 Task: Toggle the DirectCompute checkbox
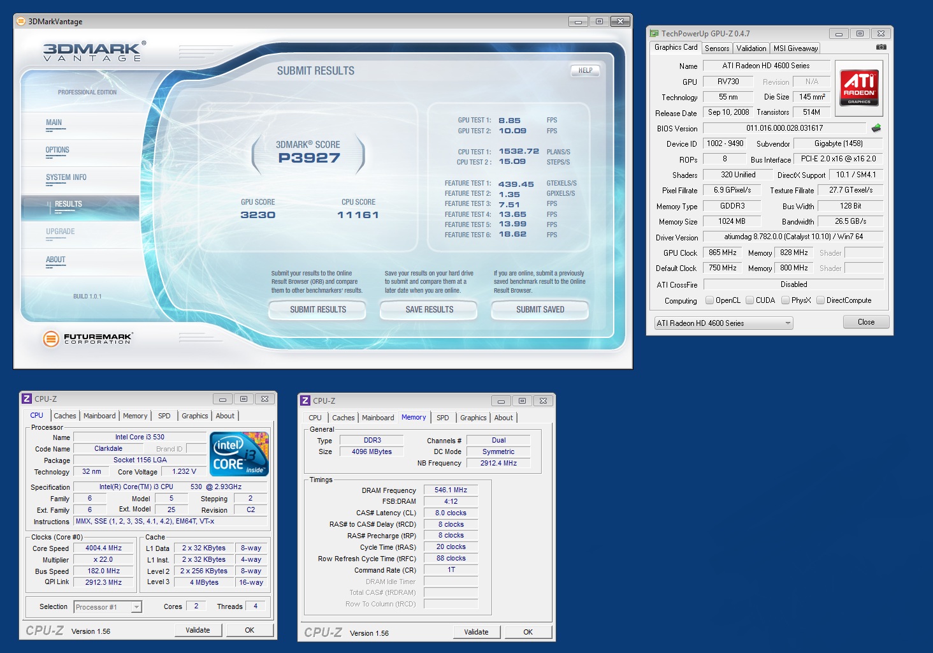(821, 300)
